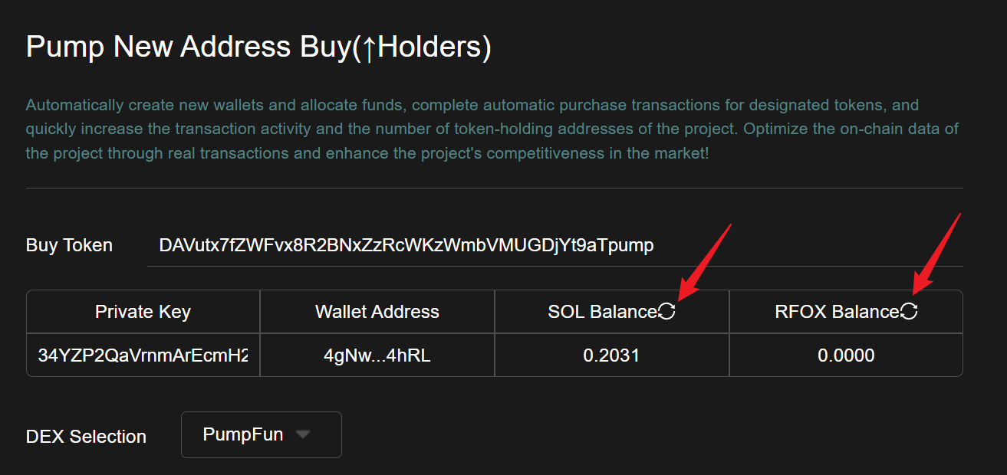Click the caret arrow beside PumpFun
Viewport: 1007px width, 475px height.
303,434
